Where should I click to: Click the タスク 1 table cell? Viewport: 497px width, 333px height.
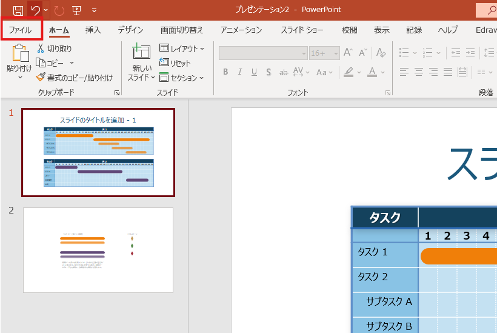pos(385,255)
